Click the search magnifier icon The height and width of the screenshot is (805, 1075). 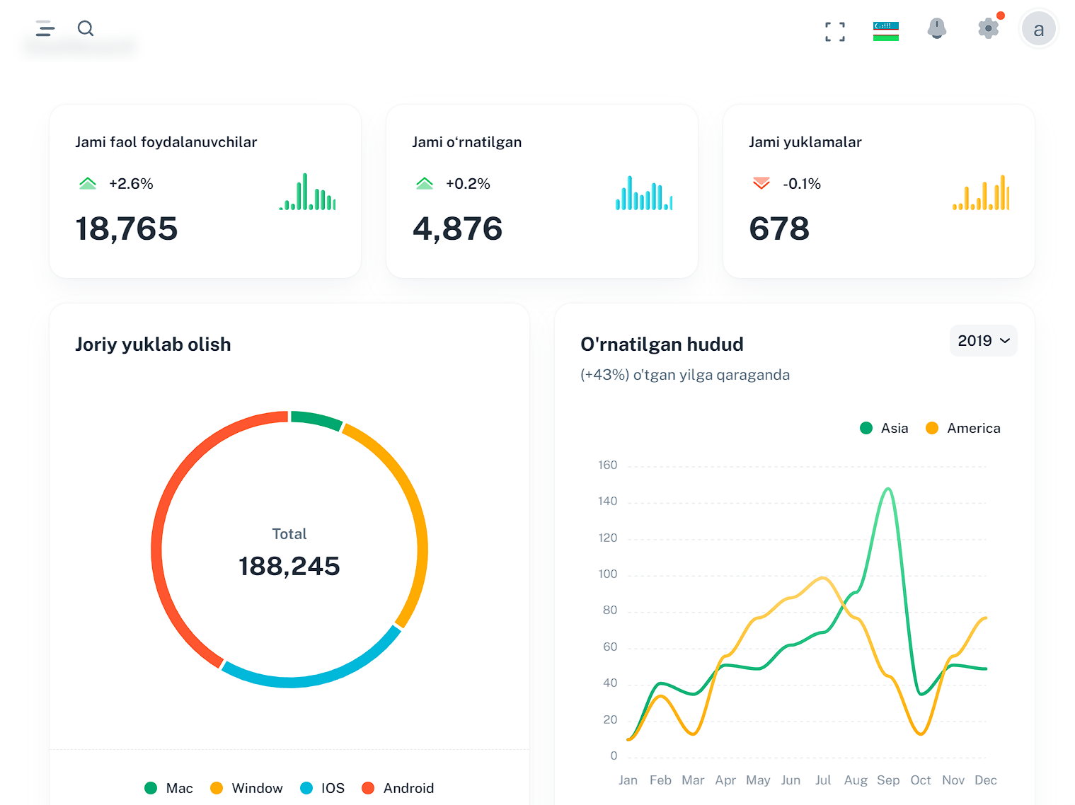point(86,28)
